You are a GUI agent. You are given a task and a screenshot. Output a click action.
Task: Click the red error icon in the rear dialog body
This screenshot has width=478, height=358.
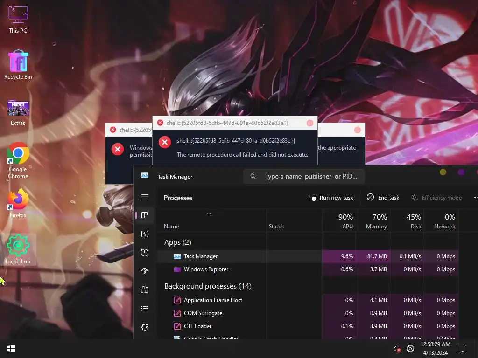[x=117, y=149]
